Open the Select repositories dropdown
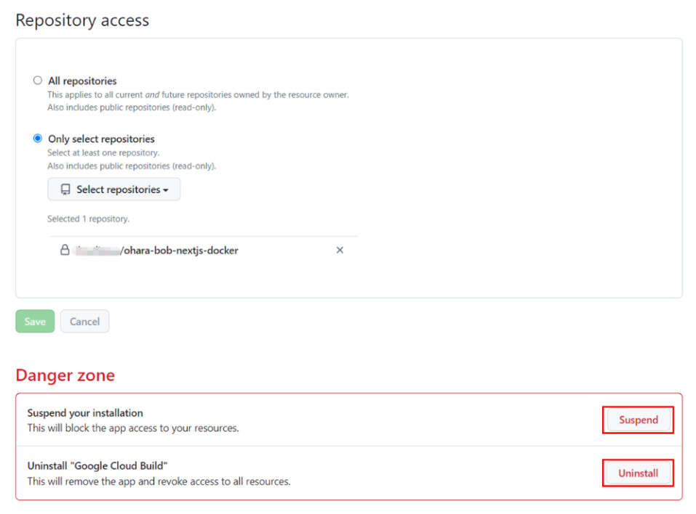Viewport: 696px width, 514px height. click(x=114, y=189)
